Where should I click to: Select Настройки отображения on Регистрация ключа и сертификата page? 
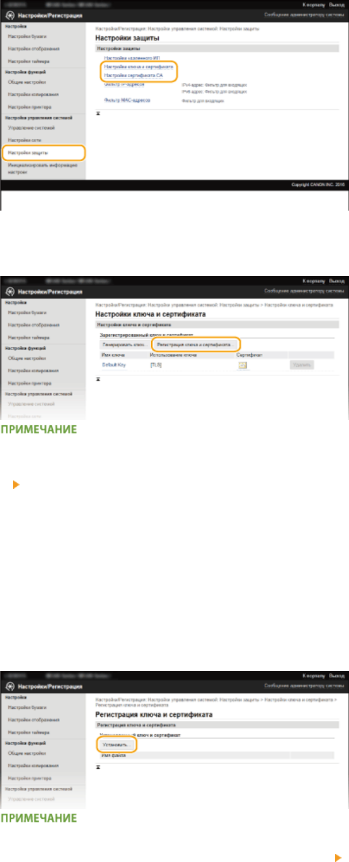pyautogui.click(x=33, y=720)
